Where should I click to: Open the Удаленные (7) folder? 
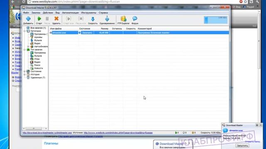(x=38, y=77)
